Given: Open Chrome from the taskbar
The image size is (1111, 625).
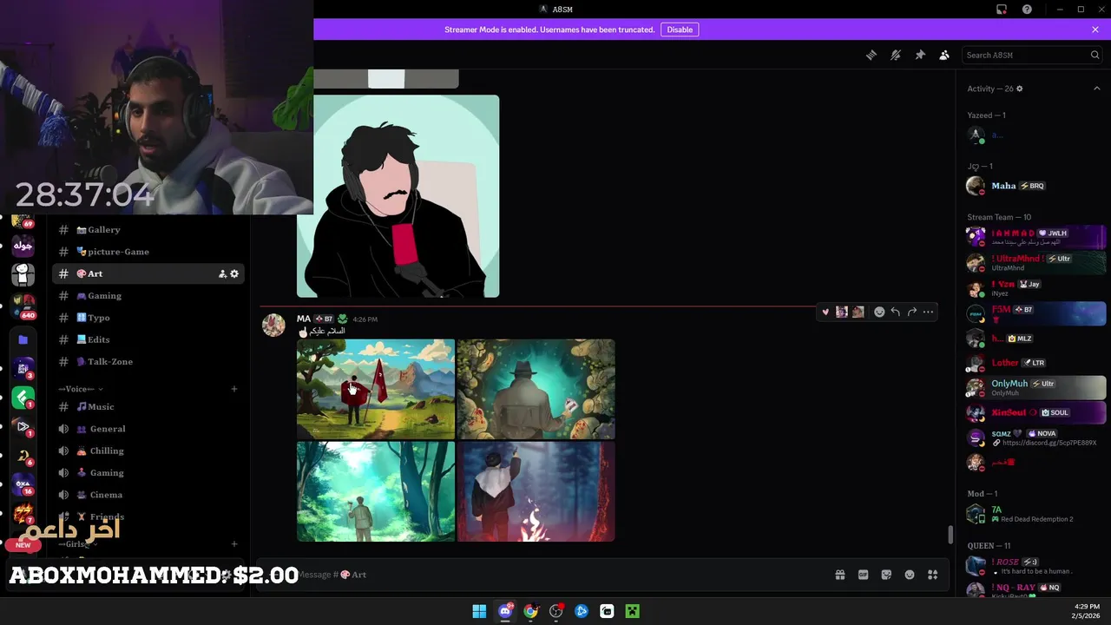Looking at the screenshot, I should tap(530, 611).
